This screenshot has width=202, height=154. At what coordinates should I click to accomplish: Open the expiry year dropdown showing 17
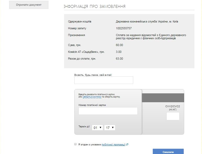point(110,128)
